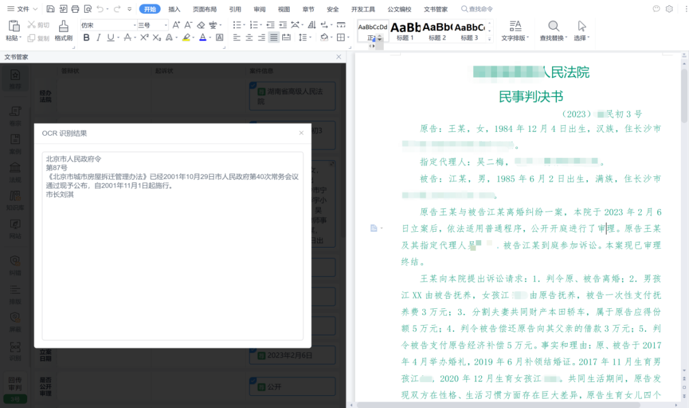Switch to the 插入 ribbon tab
Viewport: 689px width, 408px height.
coord(174,9)
